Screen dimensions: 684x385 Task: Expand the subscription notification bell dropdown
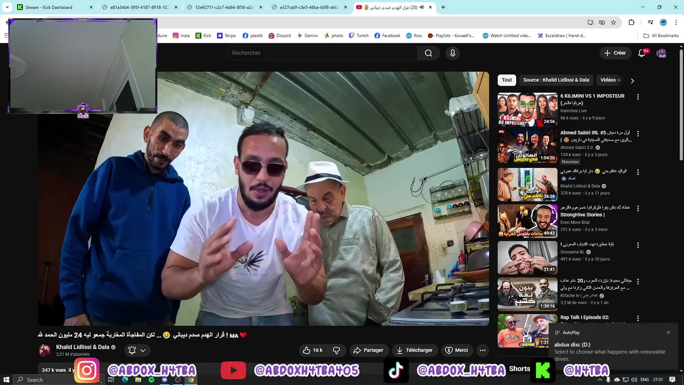[x=137, y=350]
